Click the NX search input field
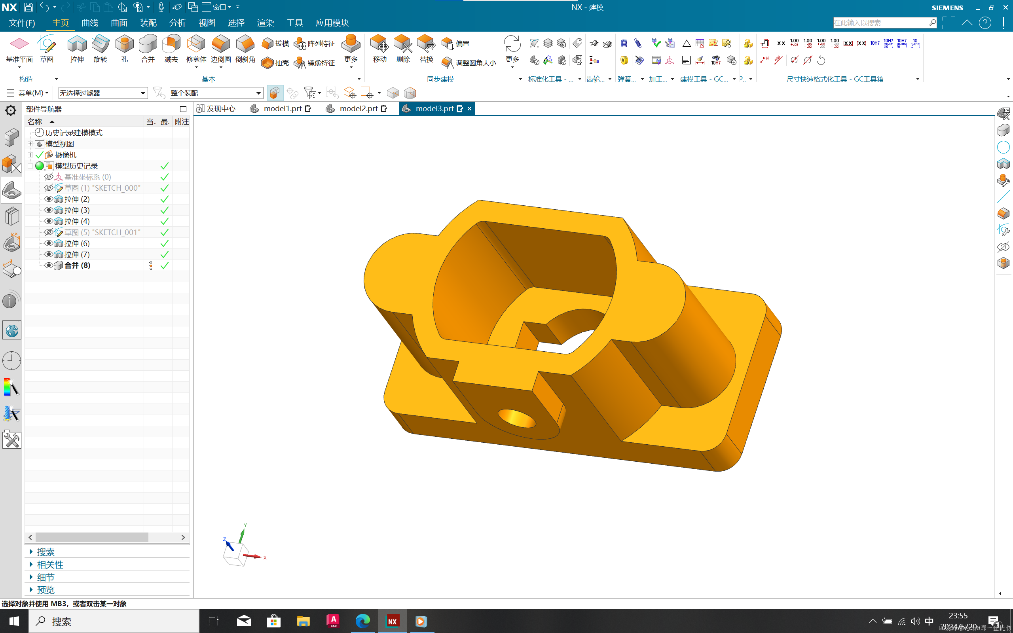1013x633 pixels. coord(881,23)
